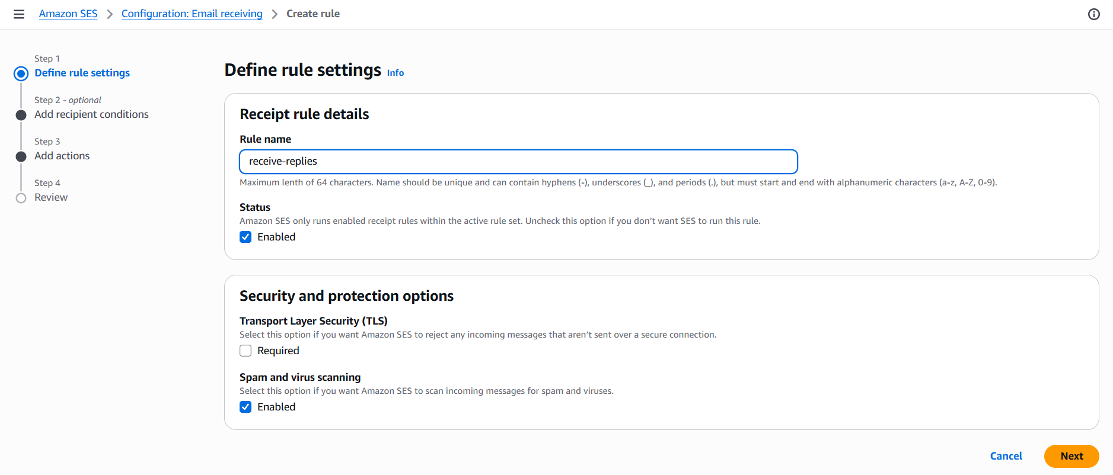The width and height of the screenshot is (1113, 475).
Task: Click into the Rule name input field
Action: coord(519,162)
